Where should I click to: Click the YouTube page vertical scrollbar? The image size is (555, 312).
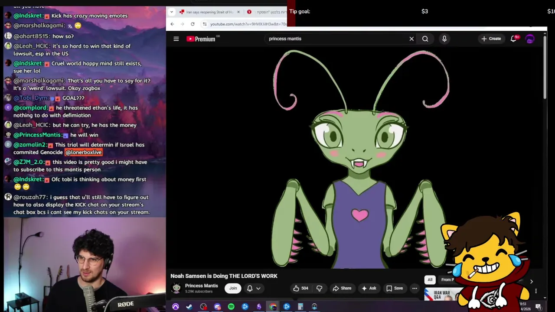[545, 66]
